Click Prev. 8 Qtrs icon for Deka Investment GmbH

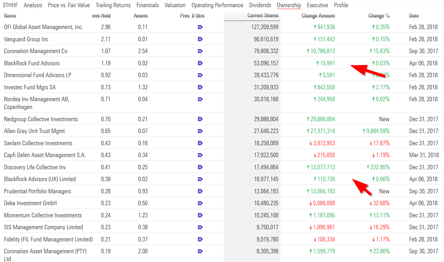pos(200,203)
